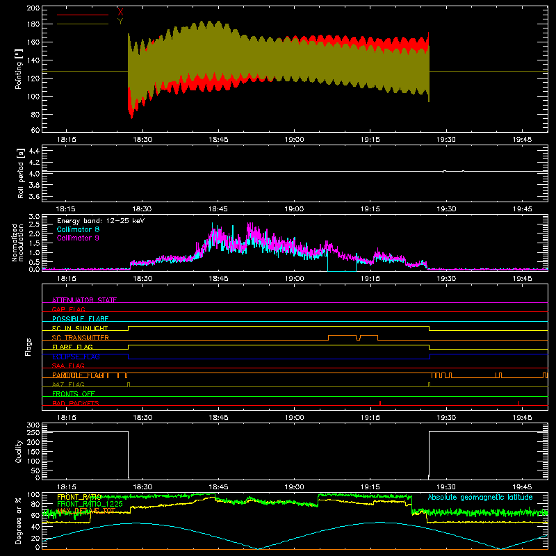556x556 pixels.
Task: Click the 3.0 tick on Normalized modulation axis
Action: pos(34,217)
